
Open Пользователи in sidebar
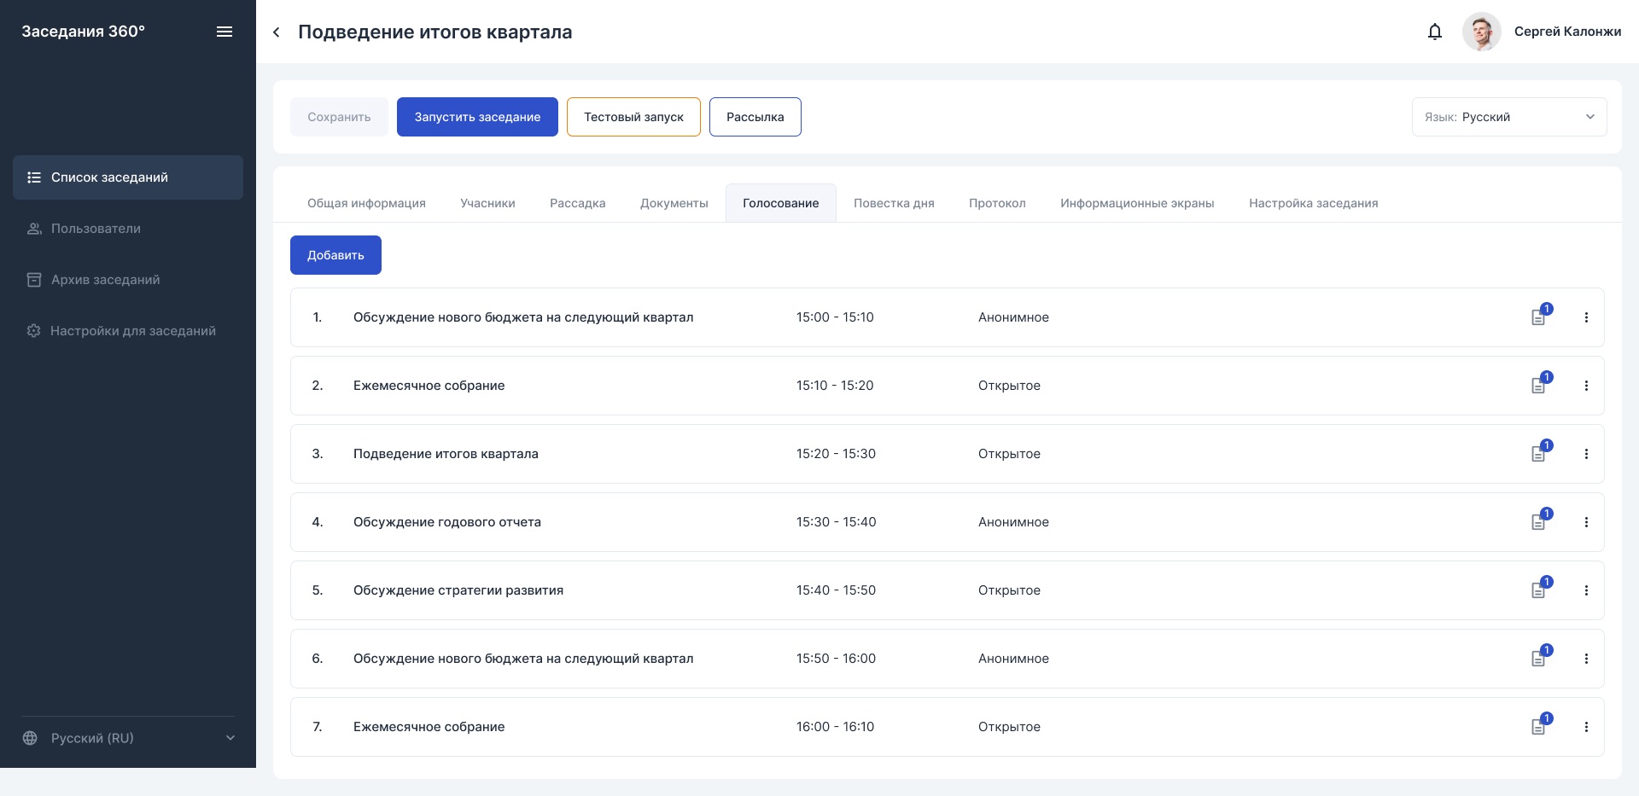point(128,229)
